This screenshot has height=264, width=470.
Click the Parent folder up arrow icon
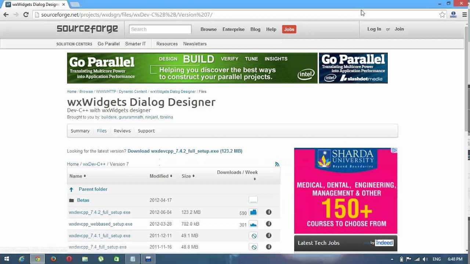pyautogui.click(x=71, y=189)
